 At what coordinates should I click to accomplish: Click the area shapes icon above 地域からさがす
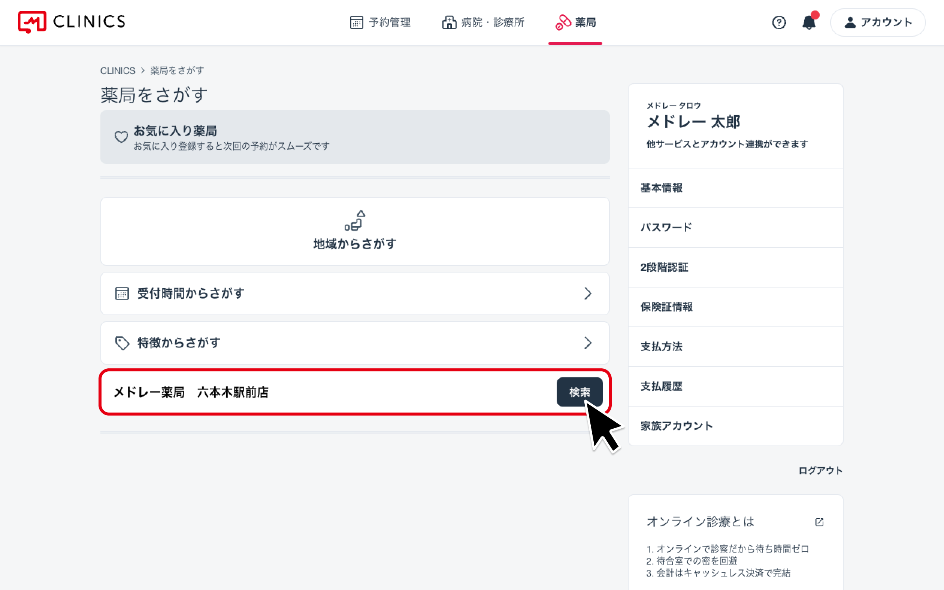(355, 221)
